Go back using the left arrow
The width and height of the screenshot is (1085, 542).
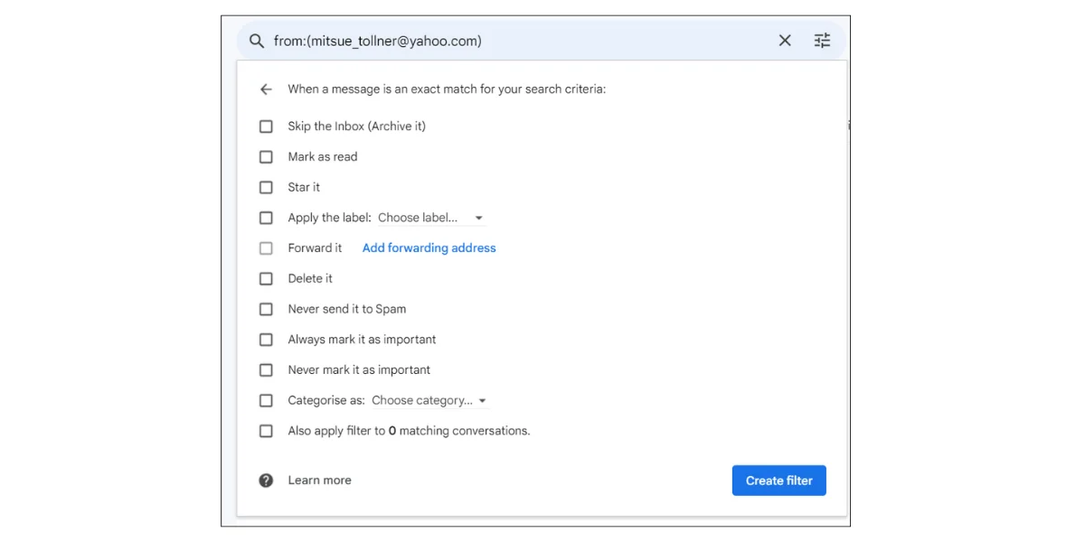point(266,89)
